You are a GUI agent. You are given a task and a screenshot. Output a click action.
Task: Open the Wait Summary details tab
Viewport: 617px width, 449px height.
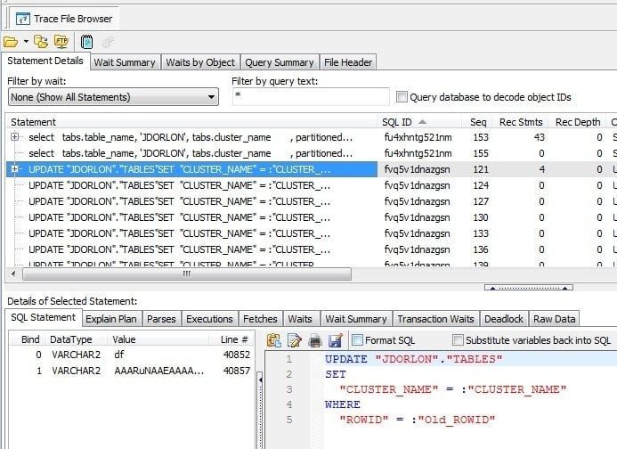[x=356, y=319]
